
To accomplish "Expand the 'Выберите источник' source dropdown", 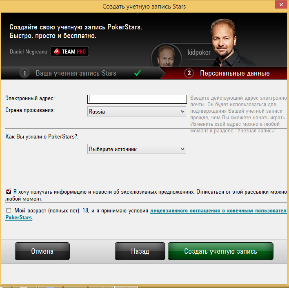I will pos(137,149).
